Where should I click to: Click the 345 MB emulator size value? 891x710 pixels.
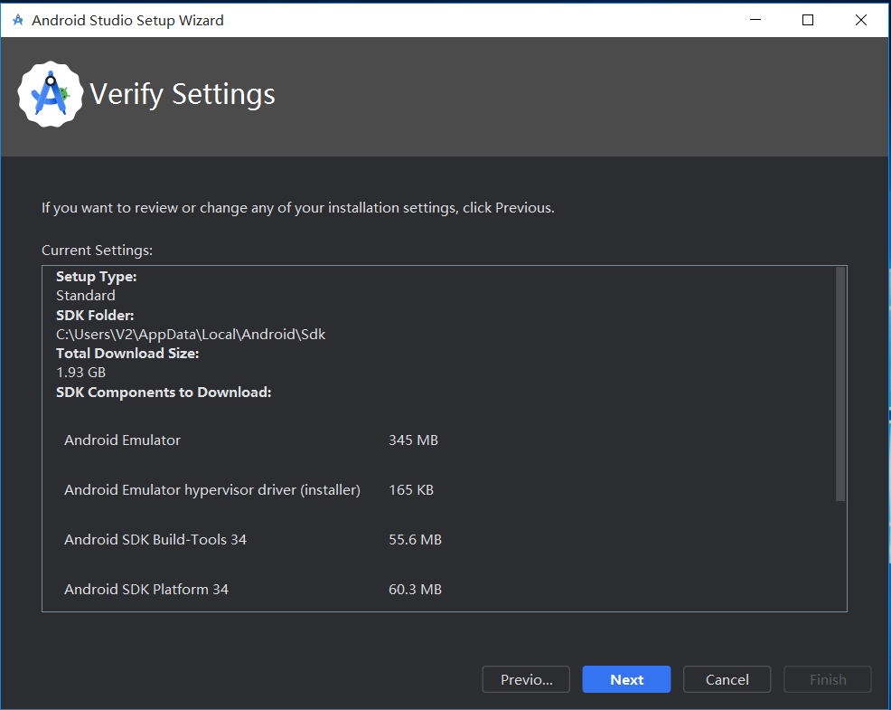[413, 440]
